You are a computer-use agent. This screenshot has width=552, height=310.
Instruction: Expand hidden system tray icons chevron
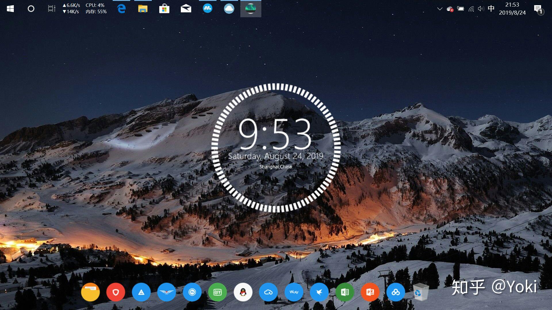pyautogui.click(x=440, y=9)
